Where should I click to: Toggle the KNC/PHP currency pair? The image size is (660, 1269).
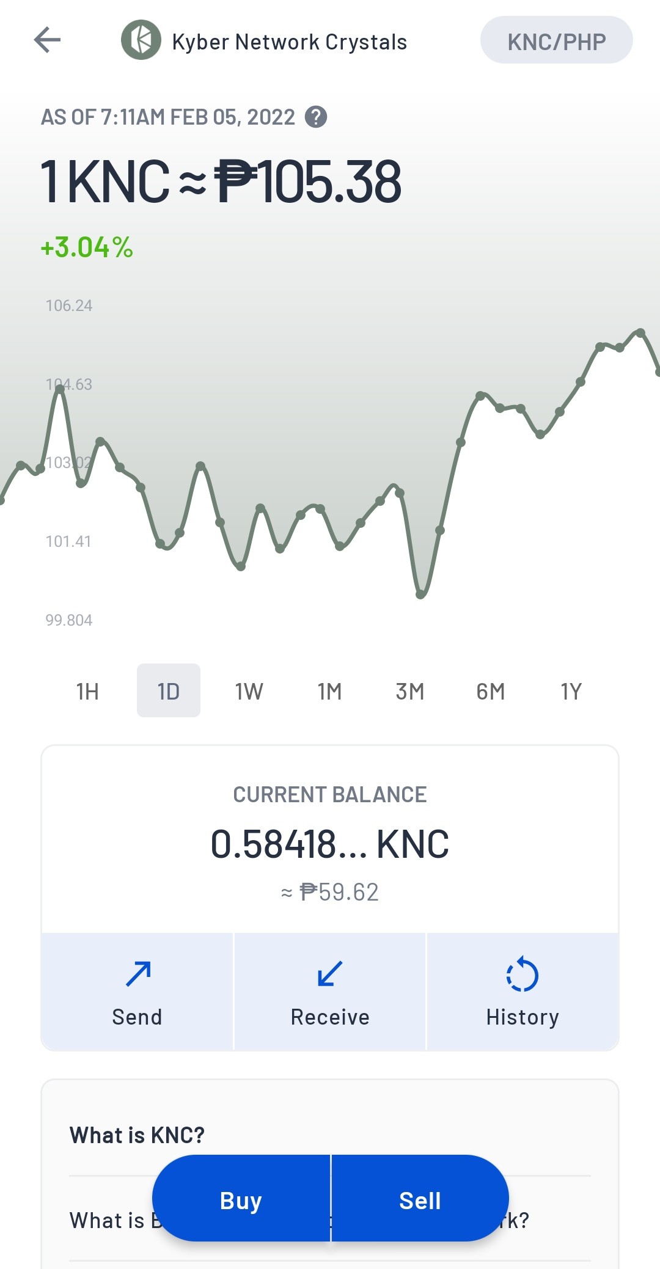(x=557, y=40)
